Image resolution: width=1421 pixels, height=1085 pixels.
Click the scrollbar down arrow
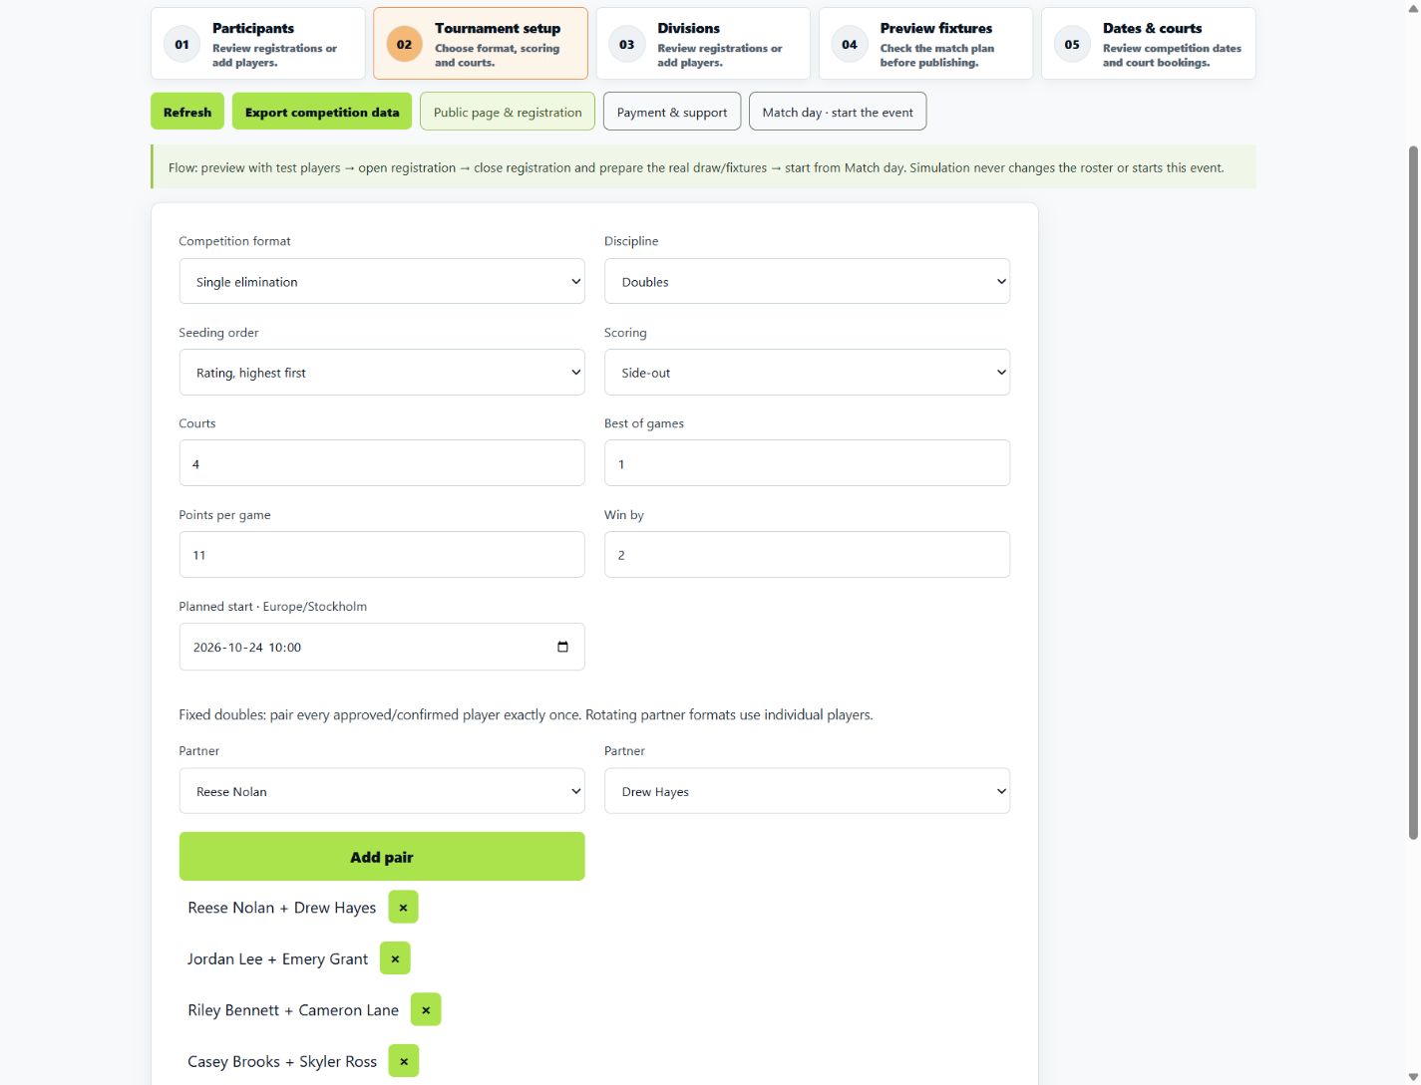[x=1413, y=1077]
